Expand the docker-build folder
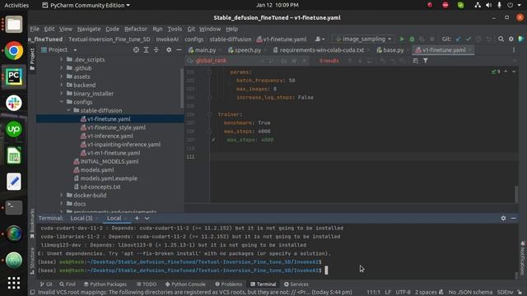This screenshot has width=527, height=296. (x=62, y=195)
